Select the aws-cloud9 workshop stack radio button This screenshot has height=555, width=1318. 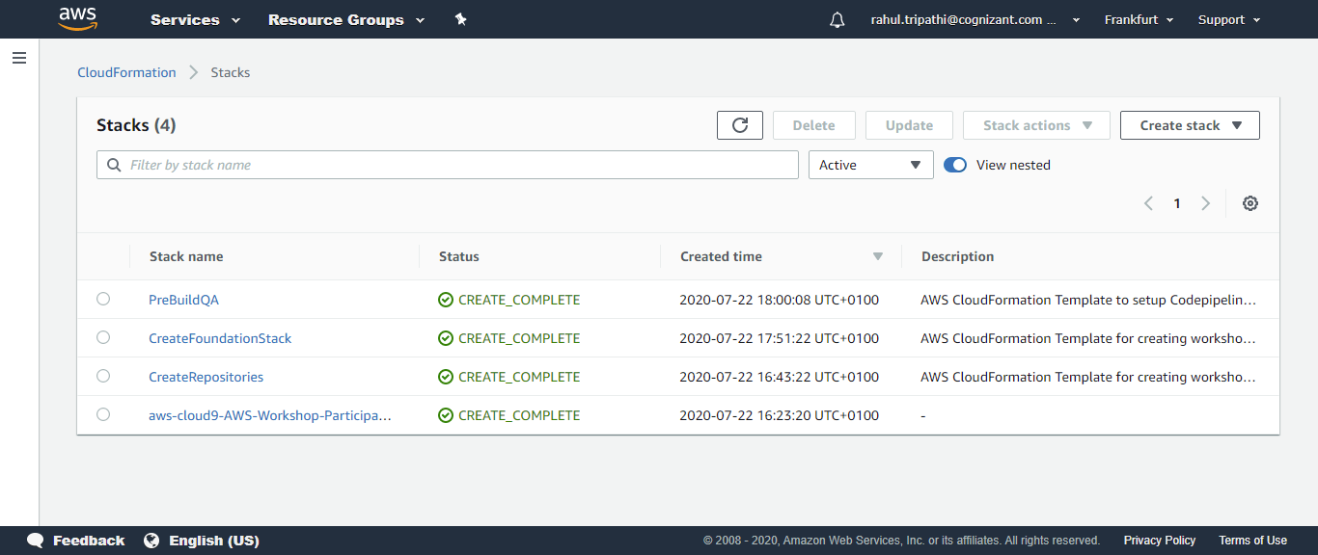click(x=103, y=414)
